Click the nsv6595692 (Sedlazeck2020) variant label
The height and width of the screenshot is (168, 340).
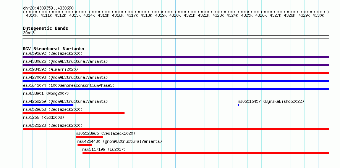[53, 53]
